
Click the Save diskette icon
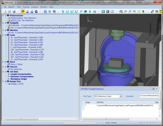14,12
